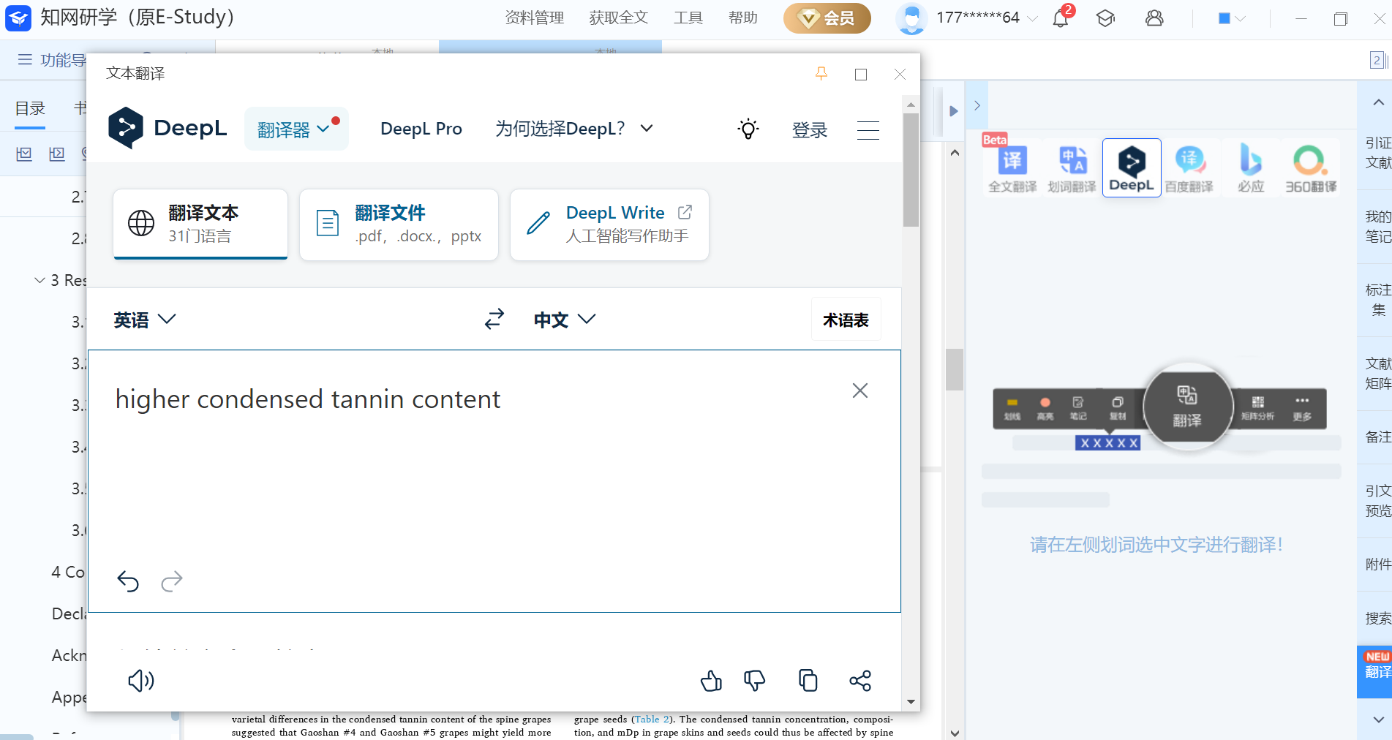
Task: Switch to the 翻译文件 tab
Action: [x=399, y=224]
